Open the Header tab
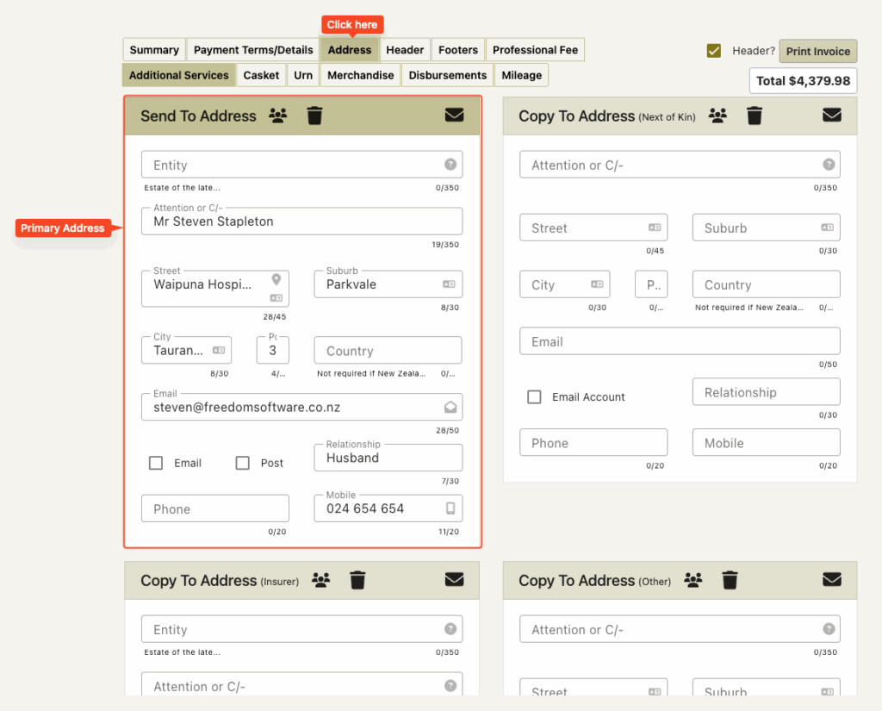 coord(405,49)
